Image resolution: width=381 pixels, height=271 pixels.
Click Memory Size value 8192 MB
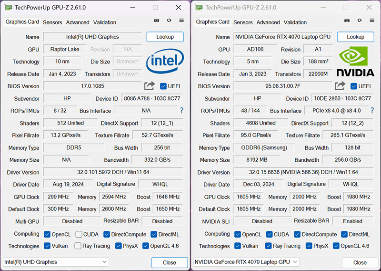pos(257,160)
